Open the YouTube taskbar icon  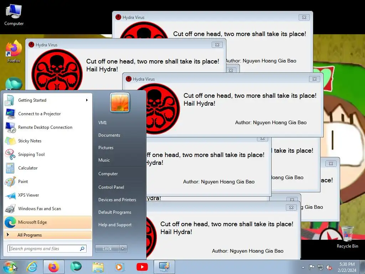142,267
